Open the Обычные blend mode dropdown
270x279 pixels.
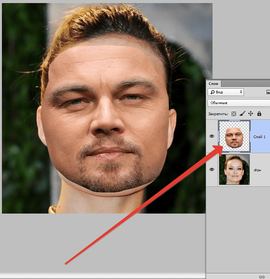pyautogui.click(x=239, y=103)
